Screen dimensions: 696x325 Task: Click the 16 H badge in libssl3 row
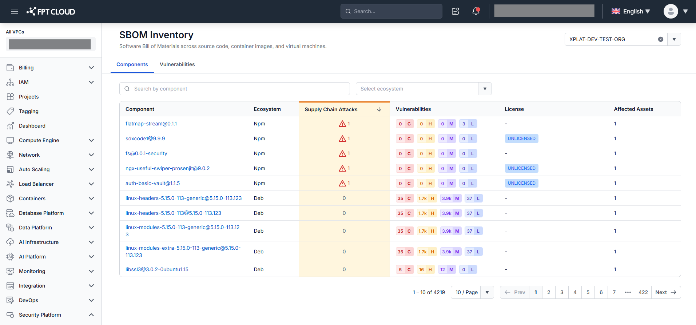(x=426, y=269)
